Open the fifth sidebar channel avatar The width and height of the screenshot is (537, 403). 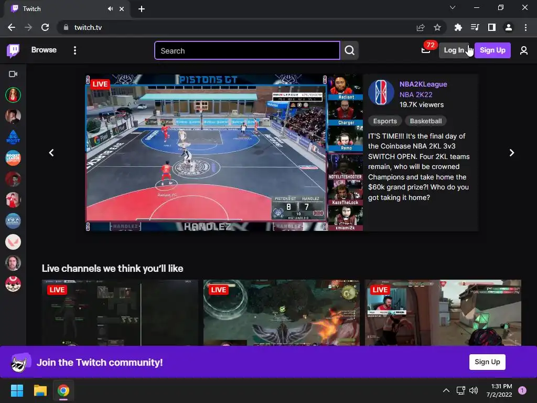13,179
